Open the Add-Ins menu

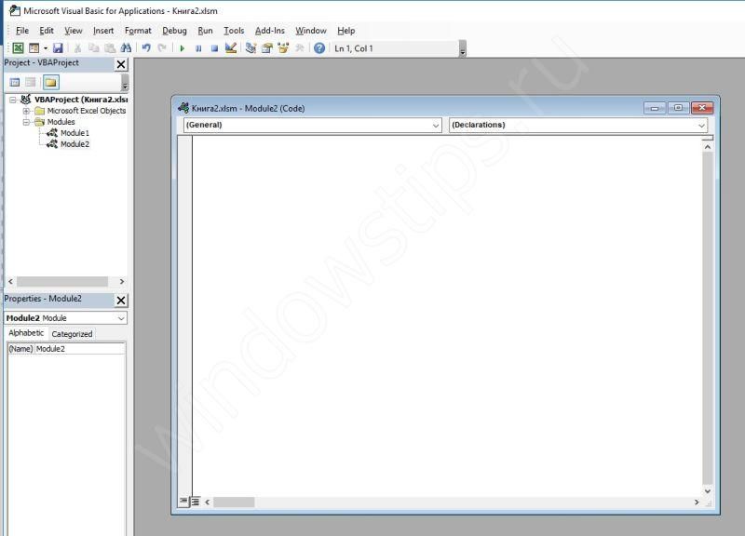[270, 31]
